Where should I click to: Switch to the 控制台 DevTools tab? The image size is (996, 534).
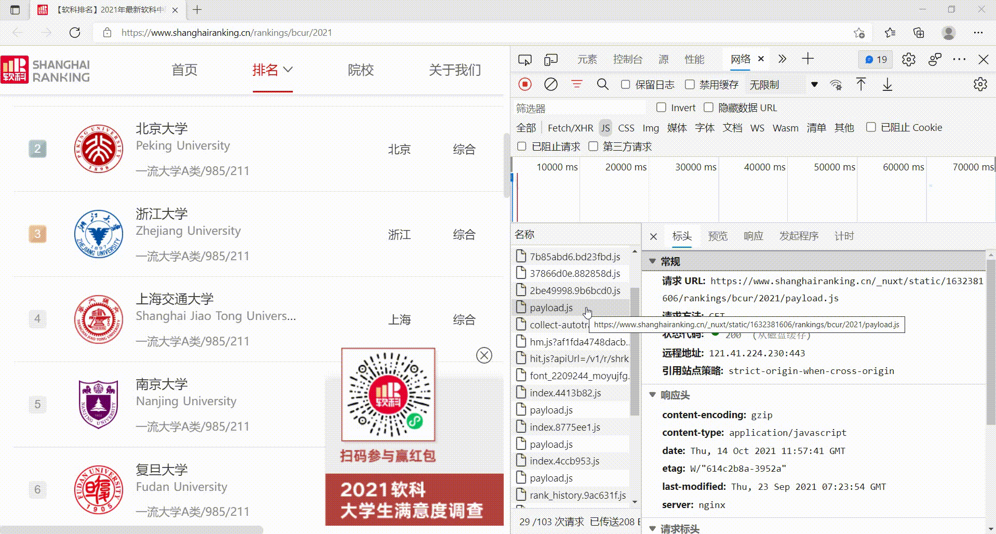point(628,60)
